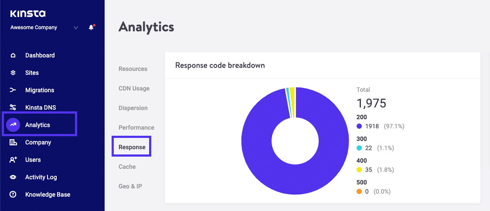490x211 pixels.
Task: Select the Dispersion tab
Action: (x=133, y=108)
